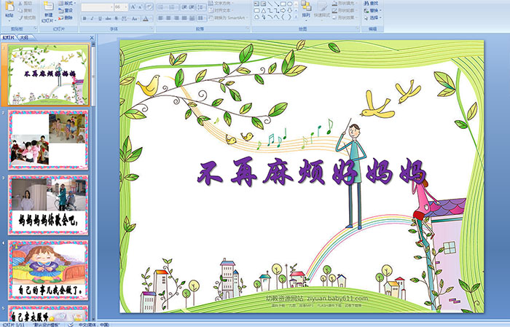Switch to the Outline (大纲) pane tab
The height and width of the screenshot is (327, 510).
click(x=25, y=38)
